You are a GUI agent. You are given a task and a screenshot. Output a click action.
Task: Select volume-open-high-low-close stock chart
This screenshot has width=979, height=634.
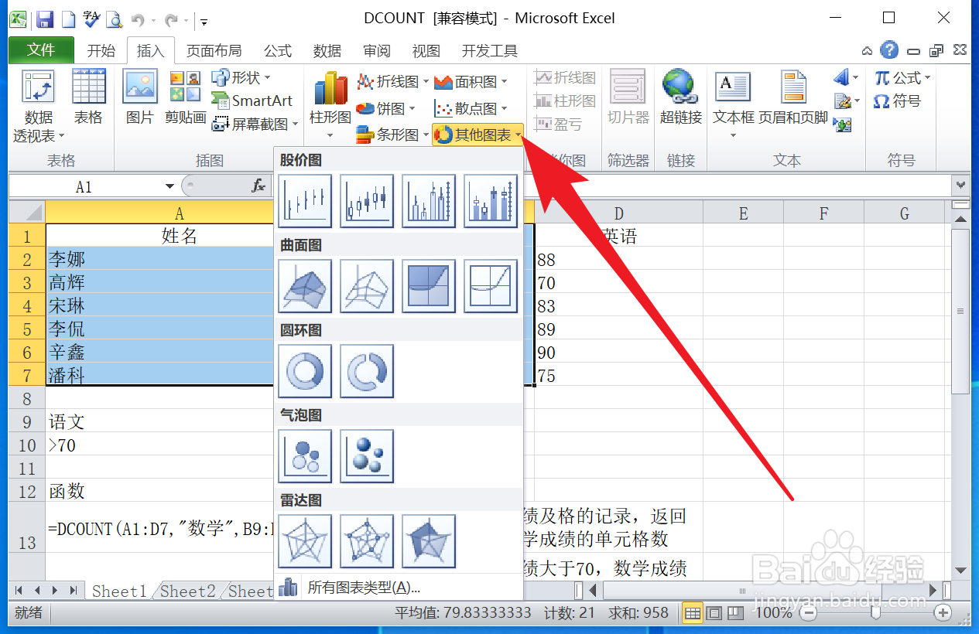(491, 201)
